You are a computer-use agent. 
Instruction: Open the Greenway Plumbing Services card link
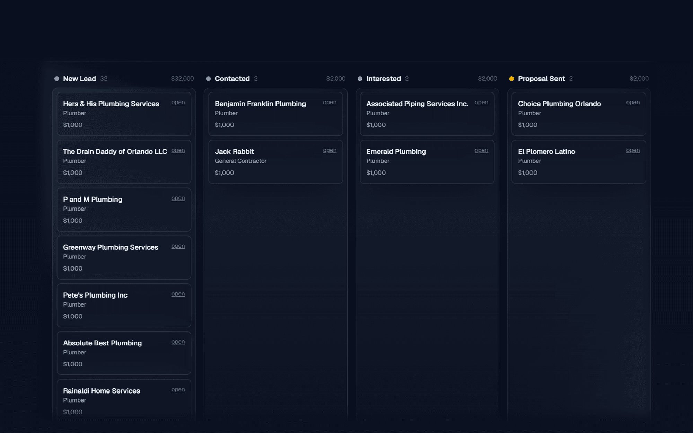pos(178,246)
